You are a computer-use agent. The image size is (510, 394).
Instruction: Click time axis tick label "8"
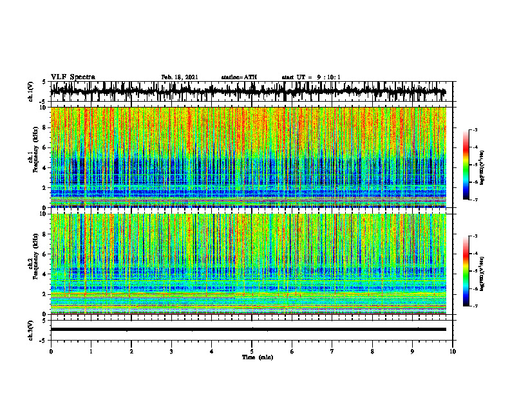point(372,352)
